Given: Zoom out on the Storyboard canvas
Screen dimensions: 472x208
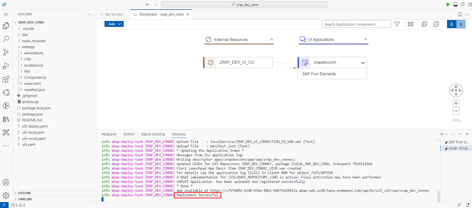Looking at the screenshot, I should [456, 111].
